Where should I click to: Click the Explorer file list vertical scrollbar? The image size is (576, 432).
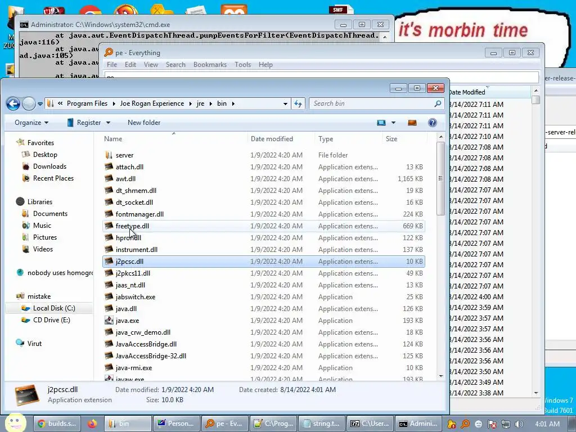click(441, 179)
